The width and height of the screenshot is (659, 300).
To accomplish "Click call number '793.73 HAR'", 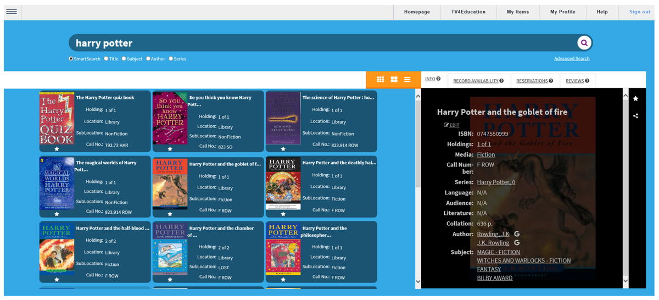I will pyautogui.click(x=116, y=146).
